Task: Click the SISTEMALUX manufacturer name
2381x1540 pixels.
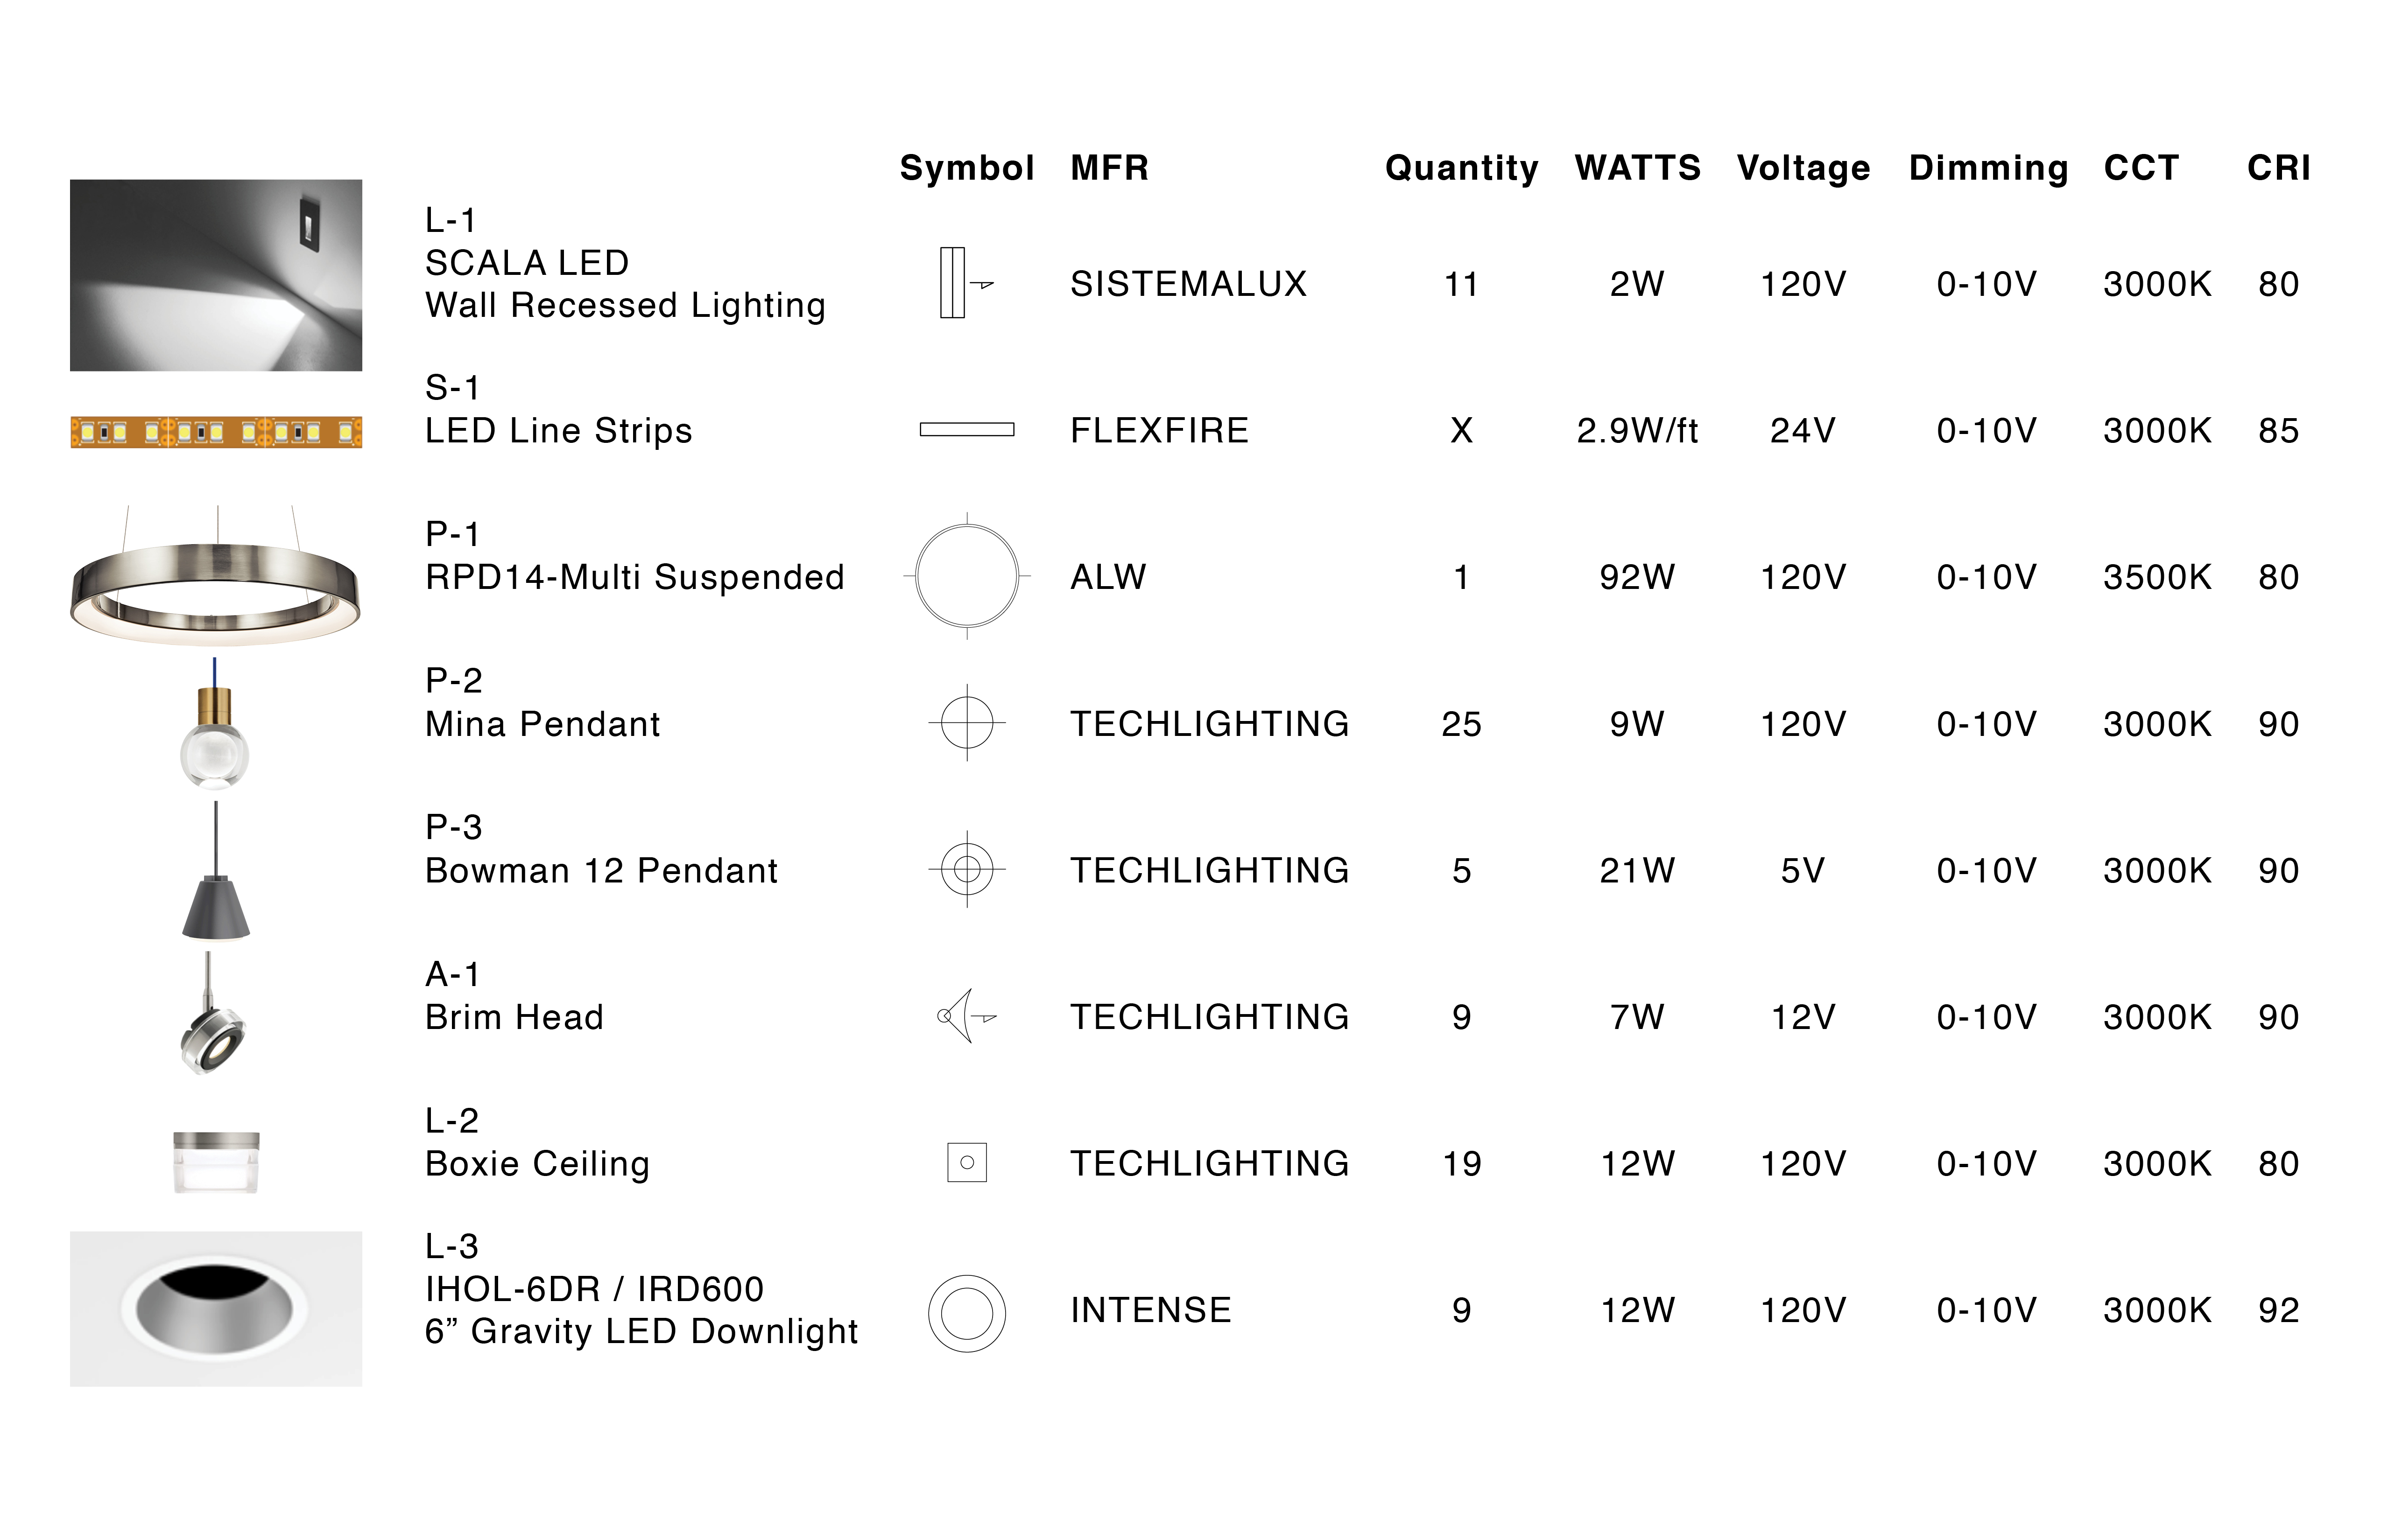Action: point(1189,284)
